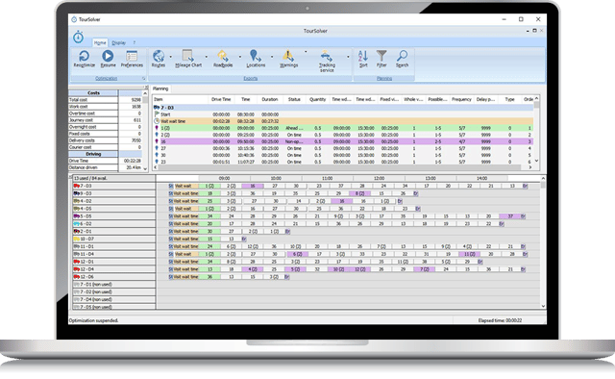Screen dimensions: 615x379
Task: Select vehicle row 12 - D4 in list
Action: coord(113,269)
